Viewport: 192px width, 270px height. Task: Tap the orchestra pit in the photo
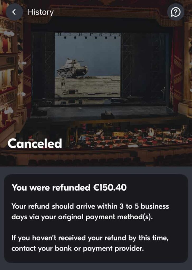point(131,136)
